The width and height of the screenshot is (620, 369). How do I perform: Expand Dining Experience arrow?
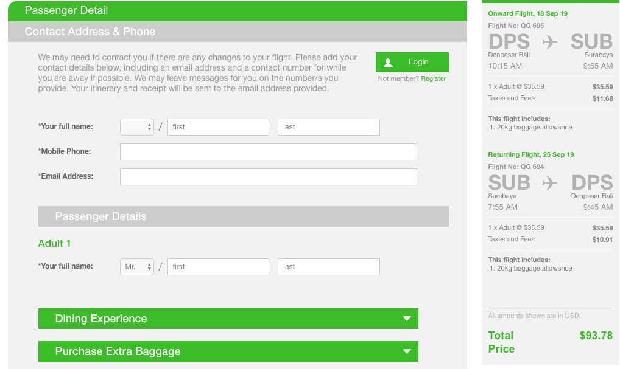(407, 319)
